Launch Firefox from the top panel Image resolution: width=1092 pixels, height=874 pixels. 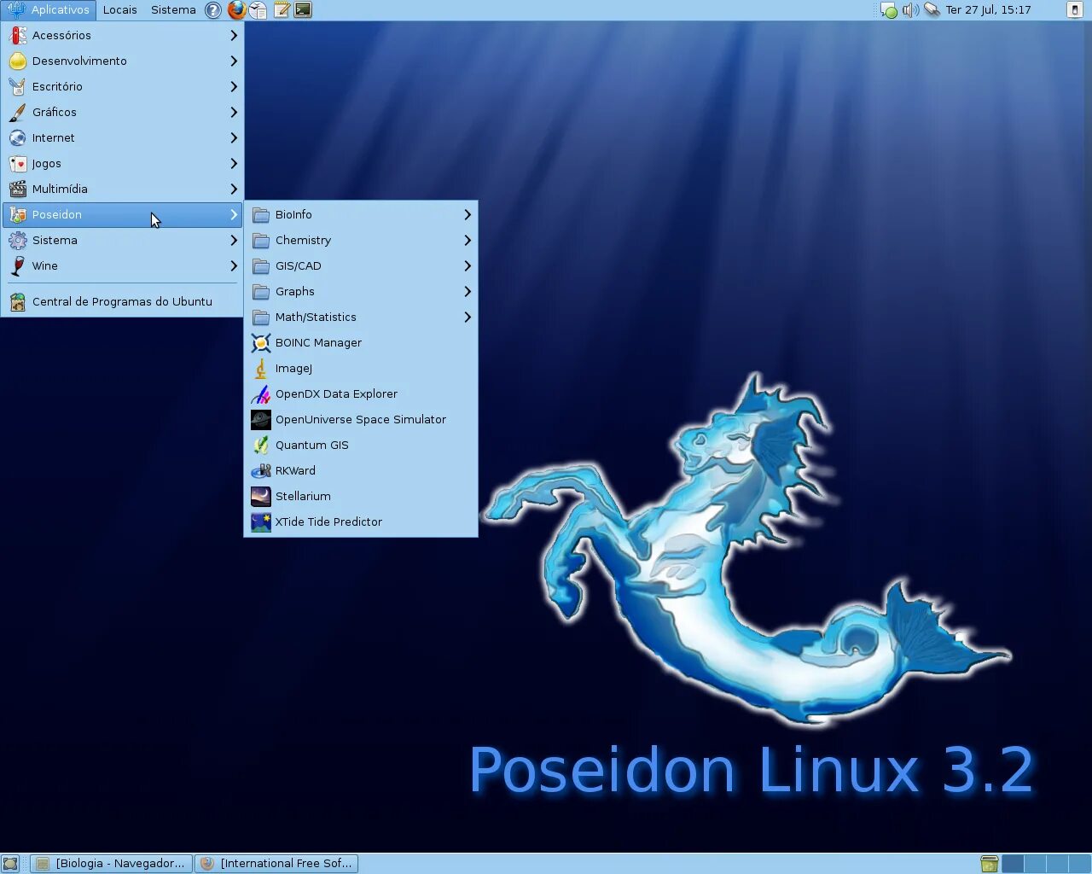236,10
